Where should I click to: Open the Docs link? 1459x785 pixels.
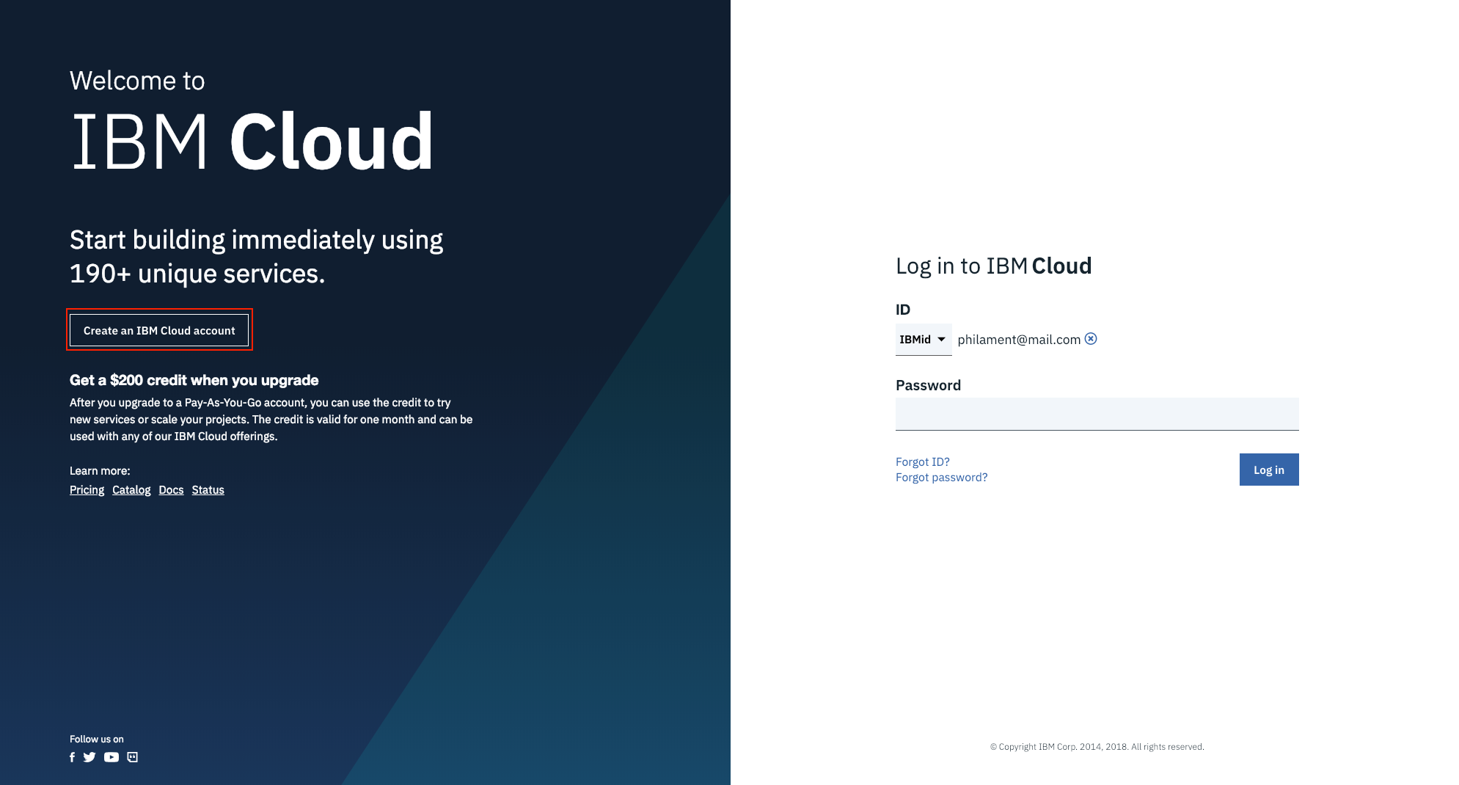pos(171,490)
